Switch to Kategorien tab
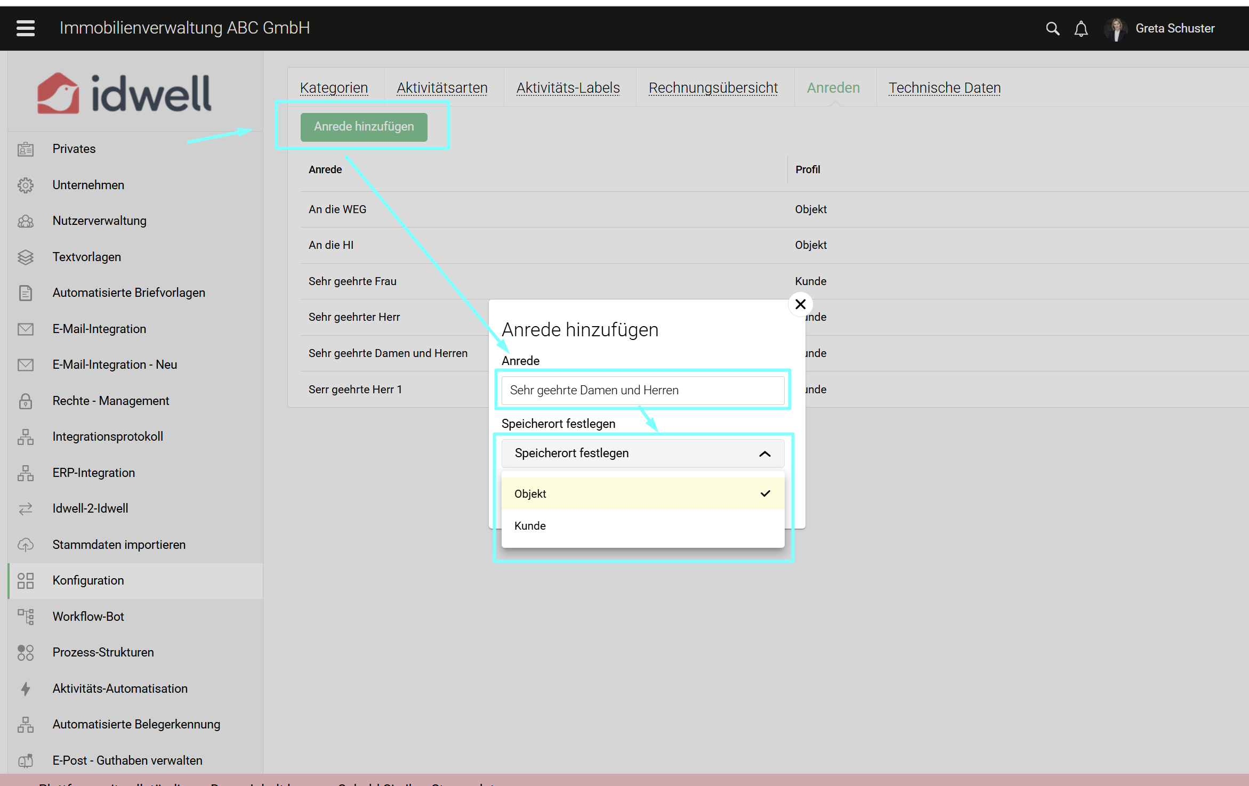Screen dimensions: 1249x786 [x=334, y=87]
